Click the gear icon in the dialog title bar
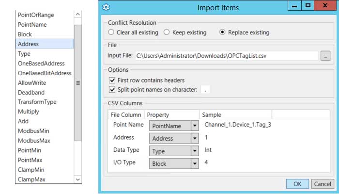339x194 pixels. [107, 7]
